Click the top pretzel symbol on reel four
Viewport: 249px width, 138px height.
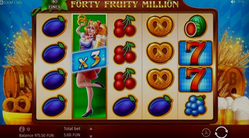160,26
